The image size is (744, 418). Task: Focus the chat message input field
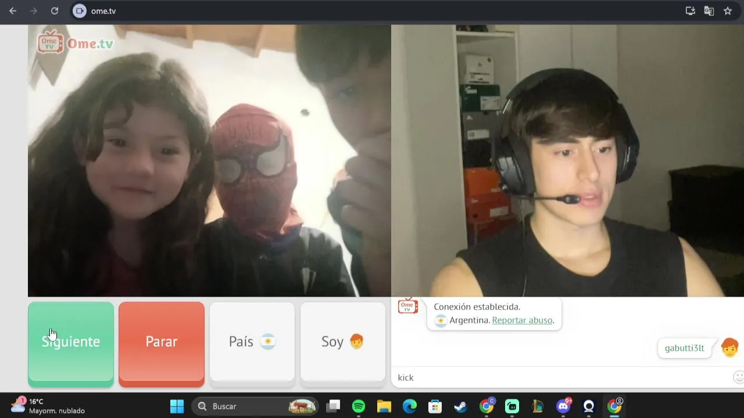[561, 377]
